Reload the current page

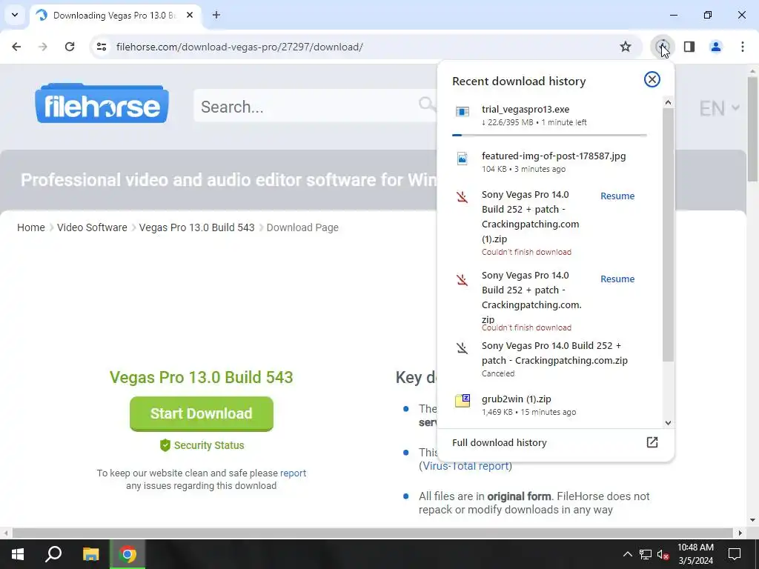pos(70,47)
